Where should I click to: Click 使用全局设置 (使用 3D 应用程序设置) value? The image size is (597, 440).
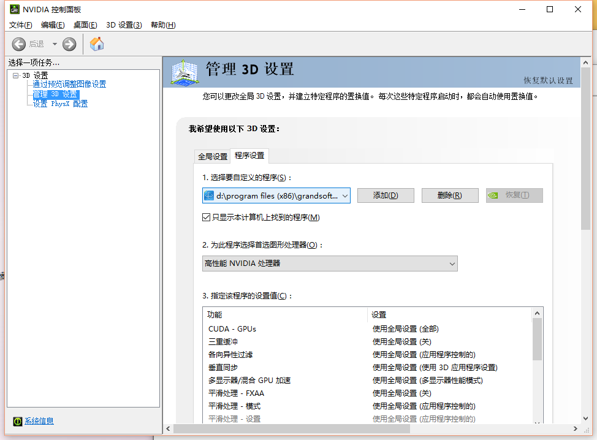click(x=435, y=368)
